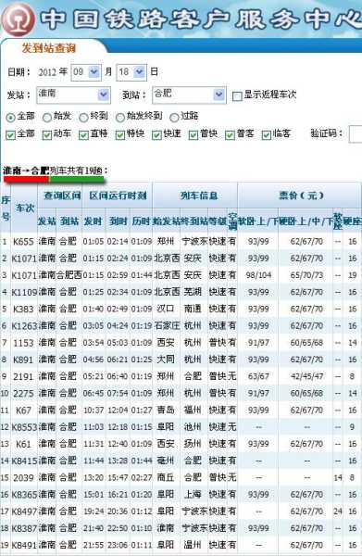The height and width of the screenshot is (556, 362).
Task: Select the 过路 radio button
Action: point(174,117)
